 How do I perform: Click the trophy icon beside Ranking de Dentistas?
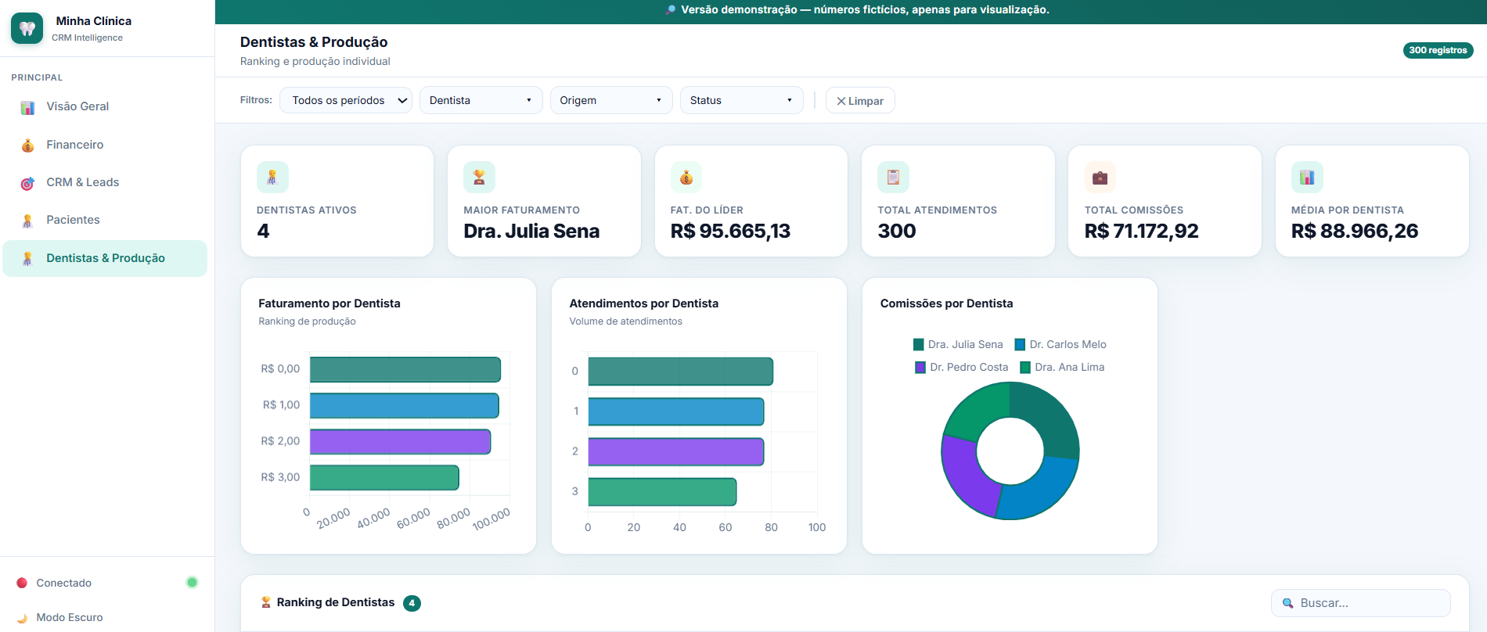tap(266, 602)
